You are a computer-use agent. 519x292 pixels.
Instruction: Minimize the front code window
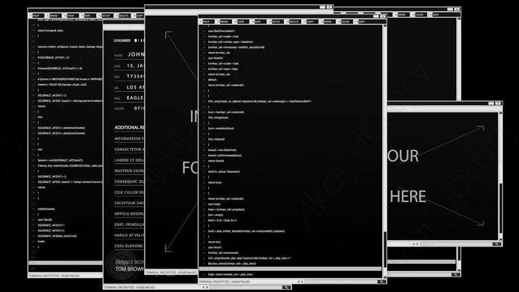tap(376, 16)
